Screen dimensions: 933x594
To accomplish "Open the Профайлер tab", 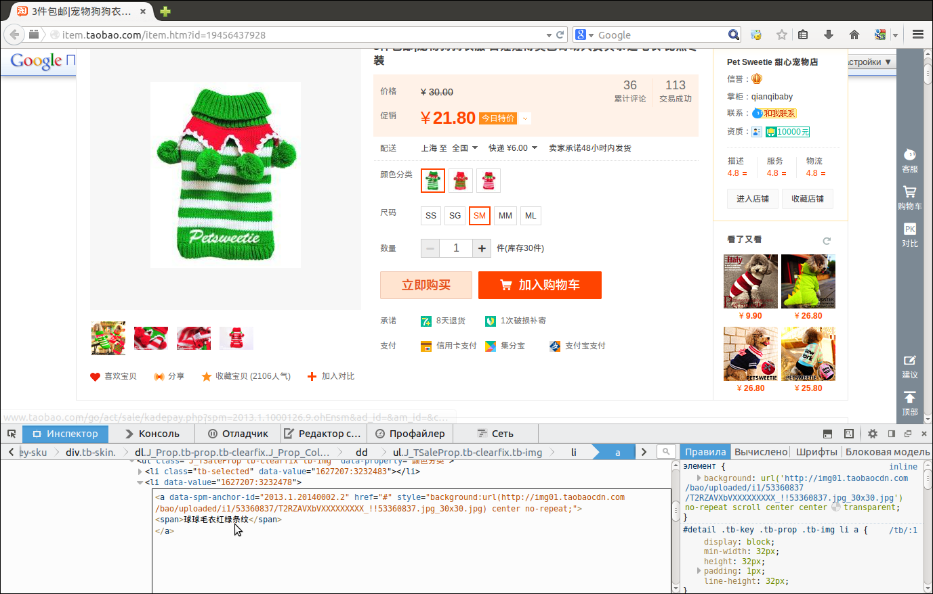I will click(x=411, y=434).
